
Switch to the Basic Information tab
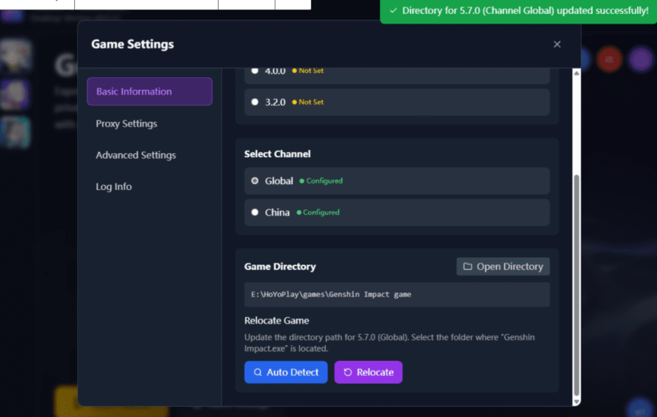click(149, 92)
